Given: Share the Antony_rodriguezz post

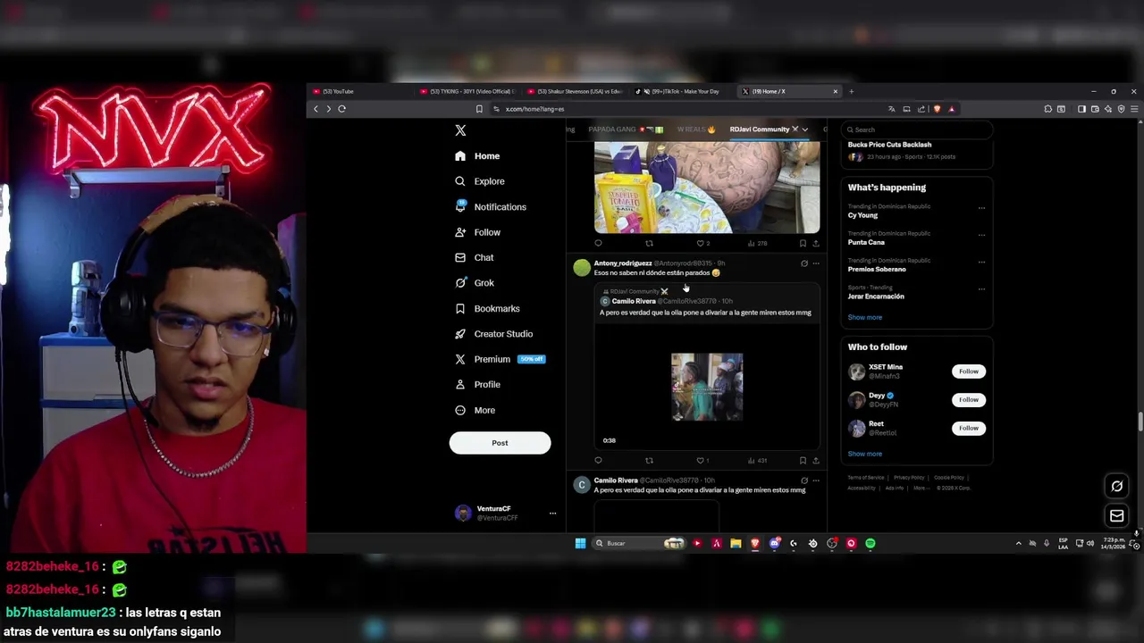Looking at the screenshot, I should tap(815, 461).
